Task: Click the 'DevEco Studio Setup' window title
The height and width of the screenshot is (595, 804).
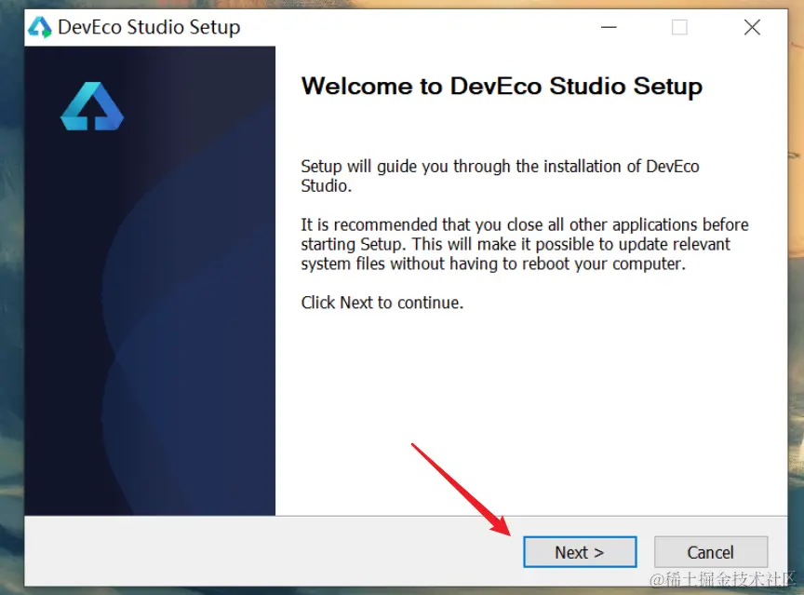Action: tap(149, 27)
